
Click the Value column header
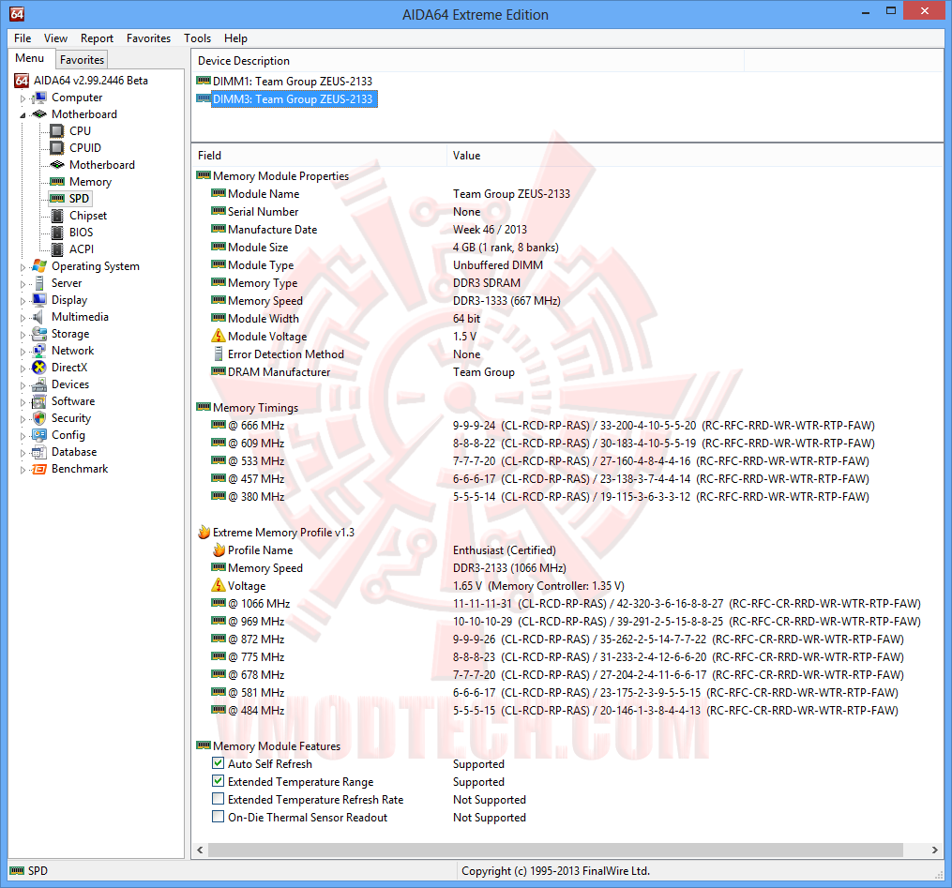[695, 156]
